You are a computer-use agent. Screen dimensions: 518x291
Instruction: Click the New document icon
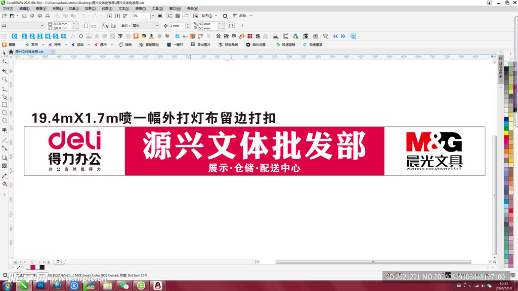click(x=4, y=16)
